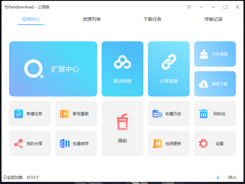245x184 pixels.
Task: Select the 新建任务 label
Action: (34, 114)
